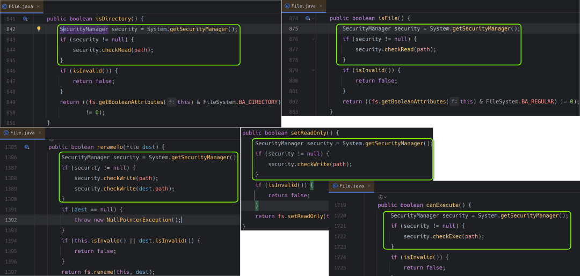Select the File.java tab above isDirectory
The width and height of the screenshot is (580, 276).
pos(22,6)
